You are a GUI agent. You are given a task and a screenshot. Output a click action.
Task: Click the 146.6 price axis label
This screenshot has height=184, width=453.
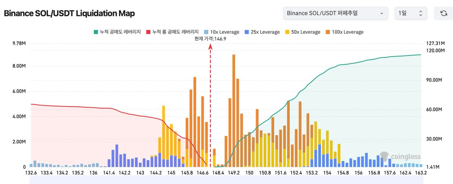[202, 173]
